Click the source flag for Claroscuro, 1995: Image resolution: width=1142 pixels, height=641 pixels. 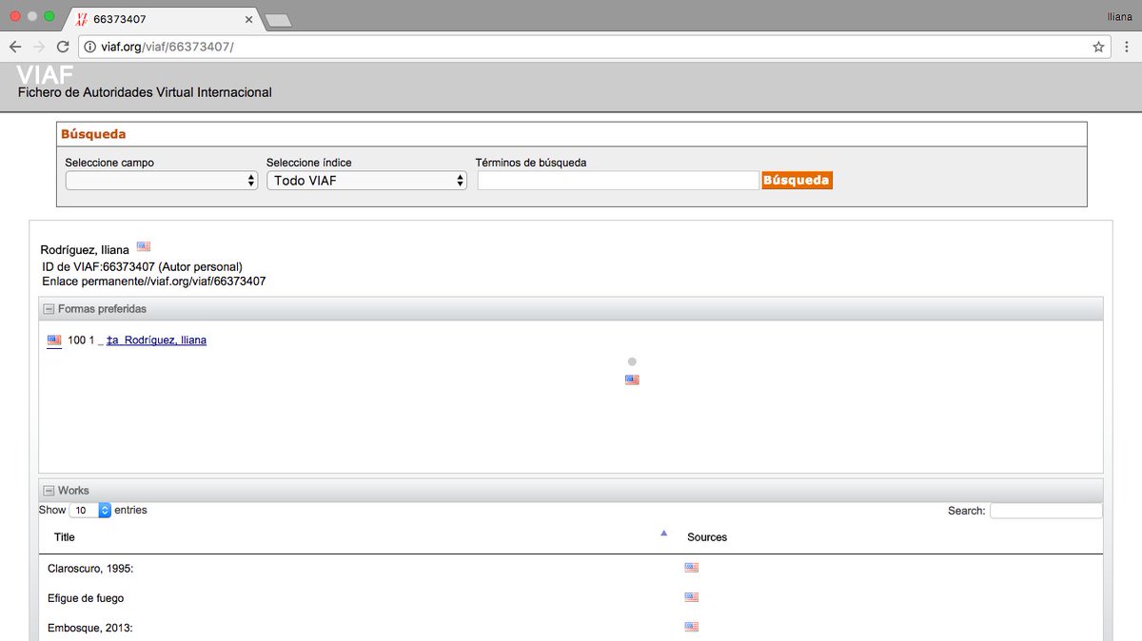tap(692, 568)
